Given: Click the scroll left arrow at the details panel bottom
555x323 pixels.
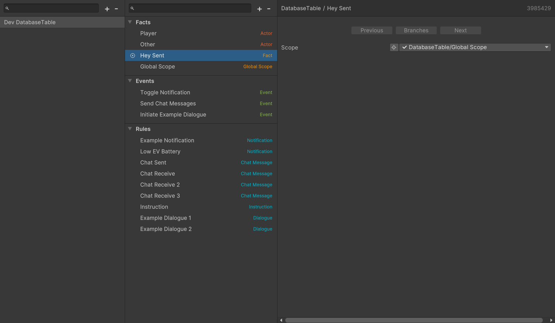Looking at the screenshot, I should pyautogui.click(x=281, y=320).
